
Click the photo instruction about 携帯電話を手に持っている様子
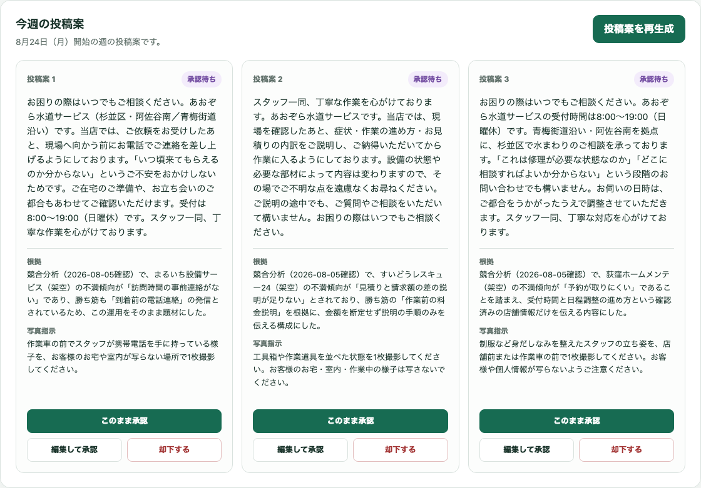(123, 356)
